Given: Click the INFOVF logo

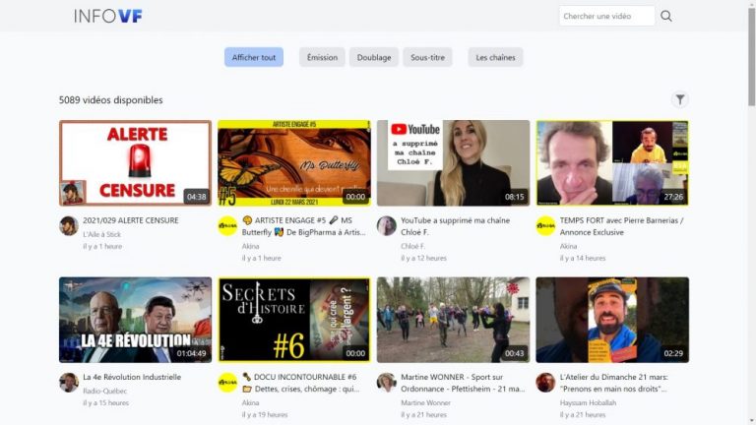Looking at the screenshot, I should coord(107,16).
